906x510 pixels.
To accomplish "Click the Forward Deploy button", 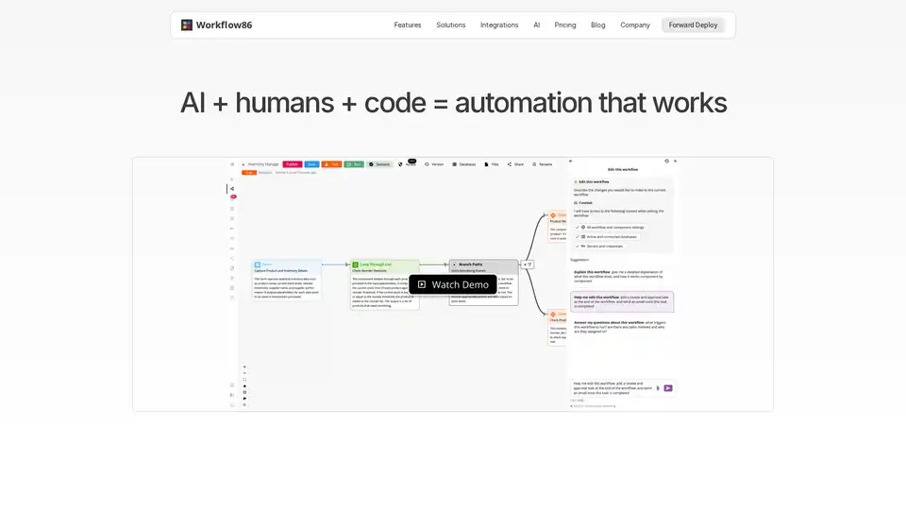I will [694, 25].
